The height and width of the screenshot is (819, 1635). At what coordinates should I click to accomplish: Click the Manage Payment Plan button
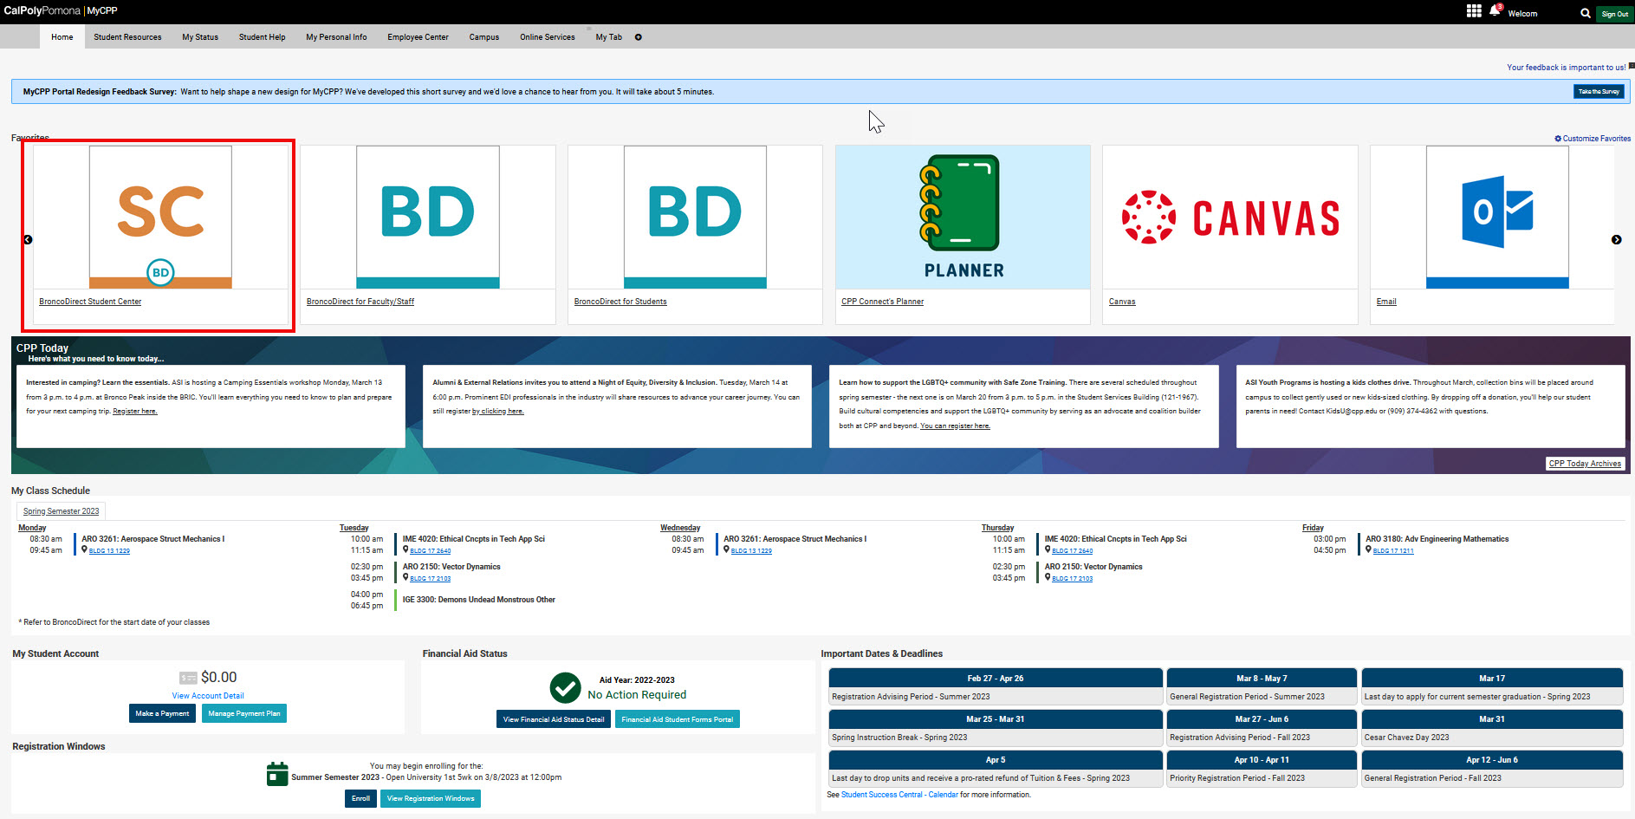pyautogui.click(x=244, y=713)
